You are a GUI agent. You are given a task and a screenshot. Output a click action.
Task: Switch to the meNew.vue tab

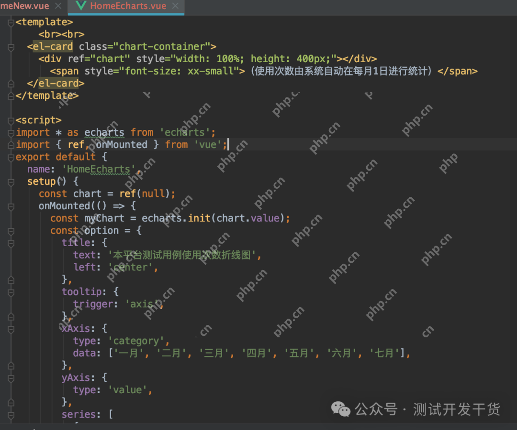coord(25,6)
